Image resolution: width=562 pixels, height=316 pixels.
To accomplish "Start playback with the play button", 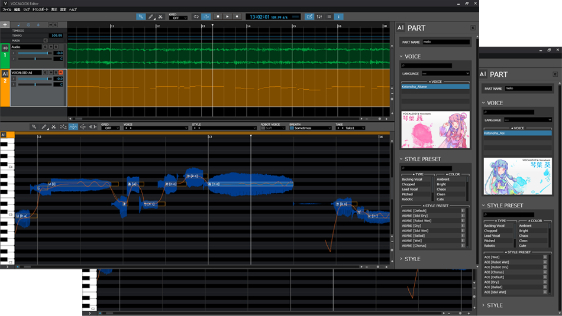I will pyautogui.click(x=227, y=17).
